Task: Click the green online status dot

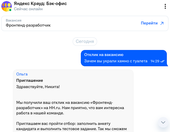Action: click(10, 10)
